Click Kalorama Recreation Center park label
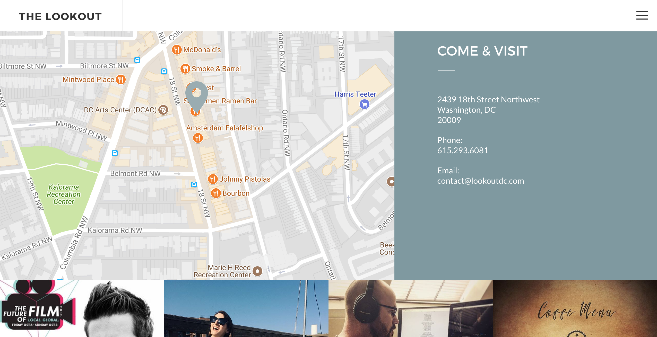The height and width of the screenshot is (337, 657). [x=64, y=194]
